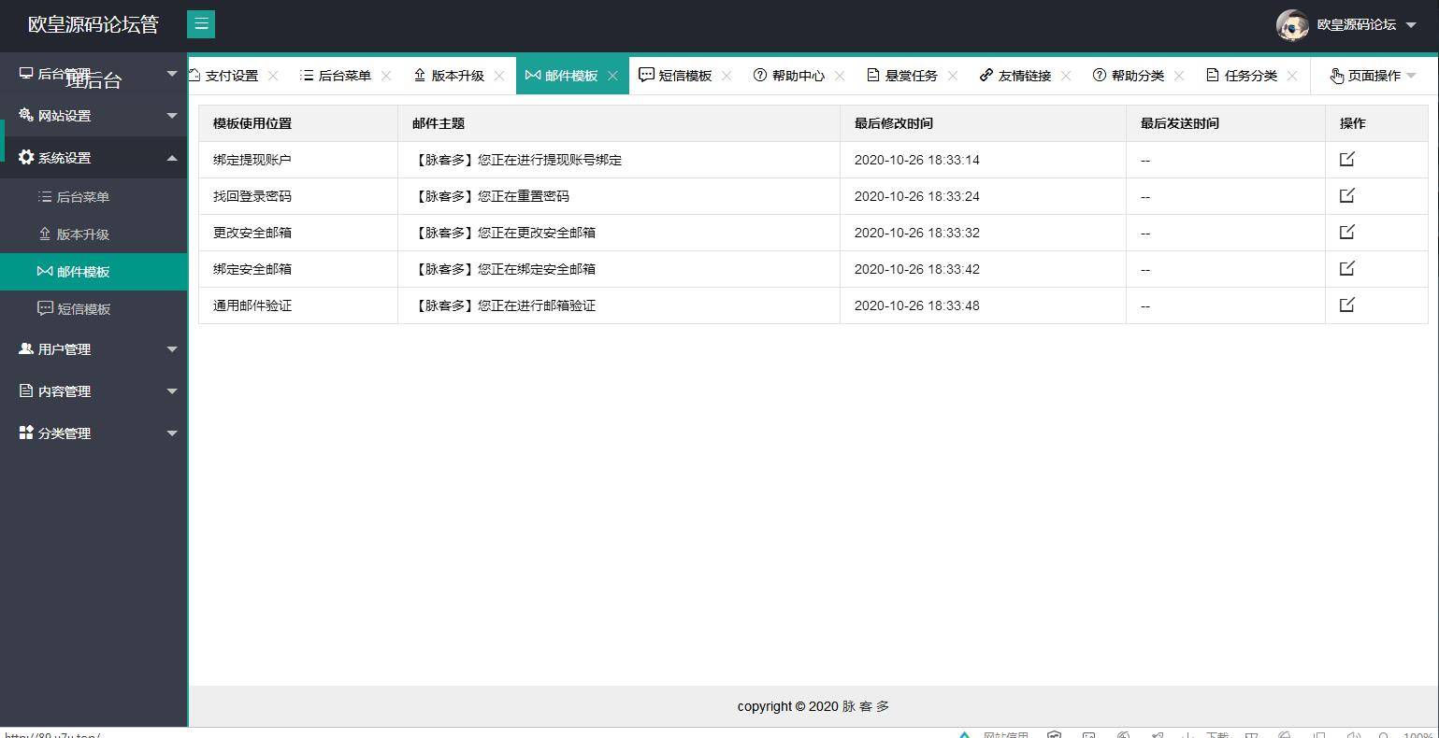Screen dimensions: 1439x738
Task: Click the sidebar collapse hamburger icon
Action: (201, 23)
